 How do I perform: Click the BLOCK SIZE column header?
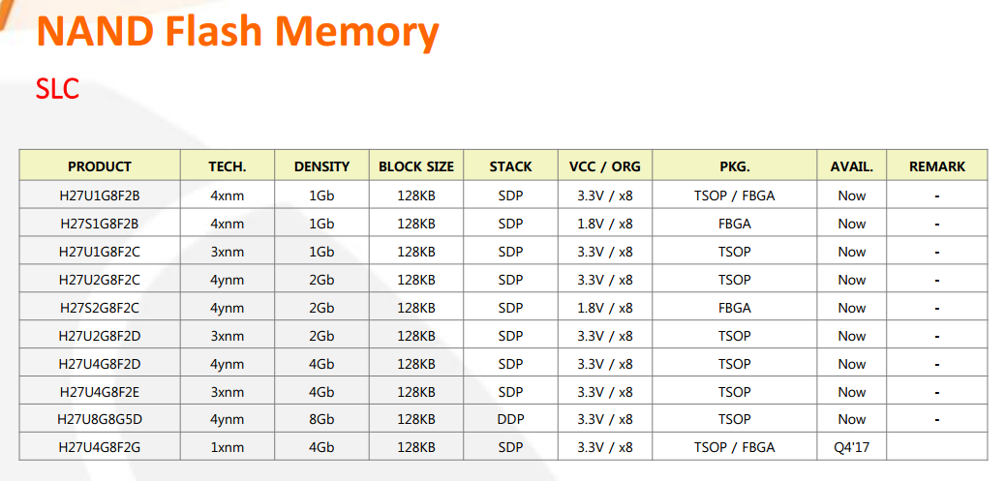pos(416,166)
